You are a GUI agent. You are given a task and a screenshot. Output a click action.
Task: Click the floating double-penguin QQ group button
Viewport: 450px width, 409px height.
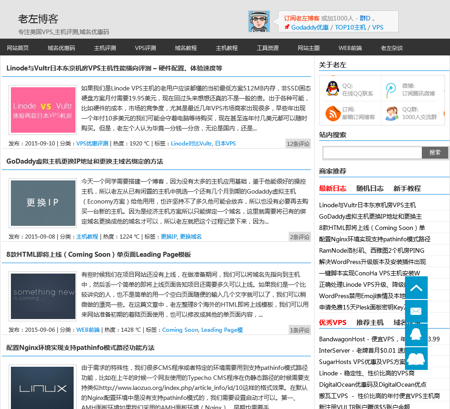pyautogui.click(x=416, y=359)
